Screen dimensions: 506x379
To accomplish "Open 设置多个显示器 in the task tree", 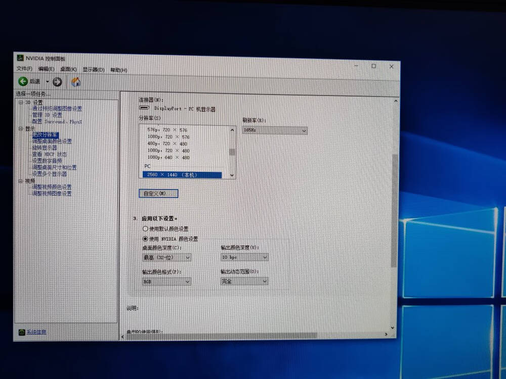I will (x=50, y=174).
